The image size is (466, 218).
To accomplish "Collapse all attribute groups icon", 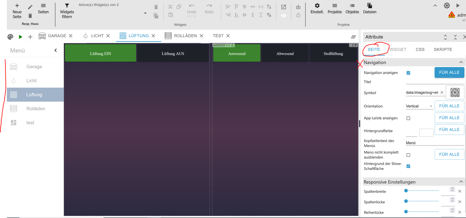I will pos(455,37).
